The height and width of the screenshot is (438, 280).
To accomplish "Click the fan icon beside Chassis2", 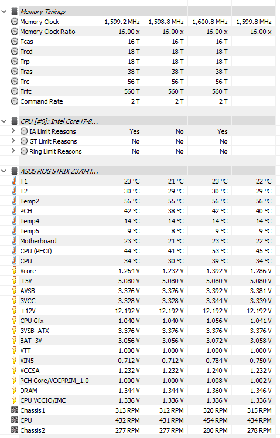I will click(x=14, y=430).
